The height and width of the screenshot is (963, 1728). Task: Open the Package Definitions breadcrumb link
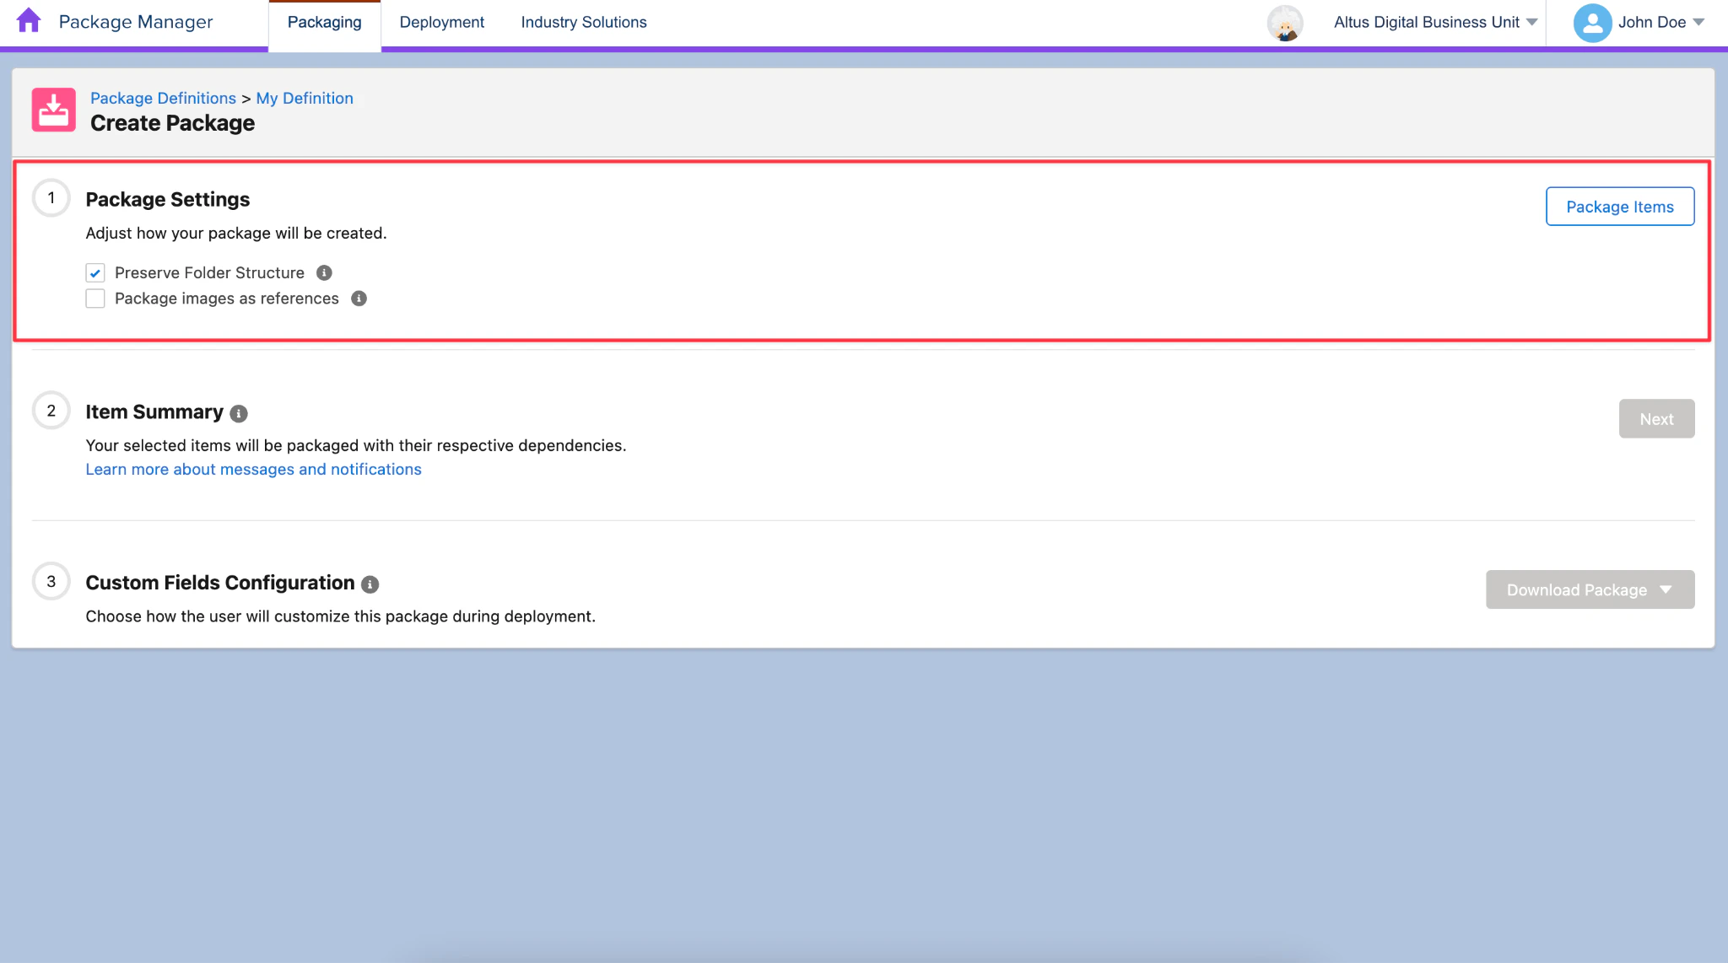tap(163, 98)
